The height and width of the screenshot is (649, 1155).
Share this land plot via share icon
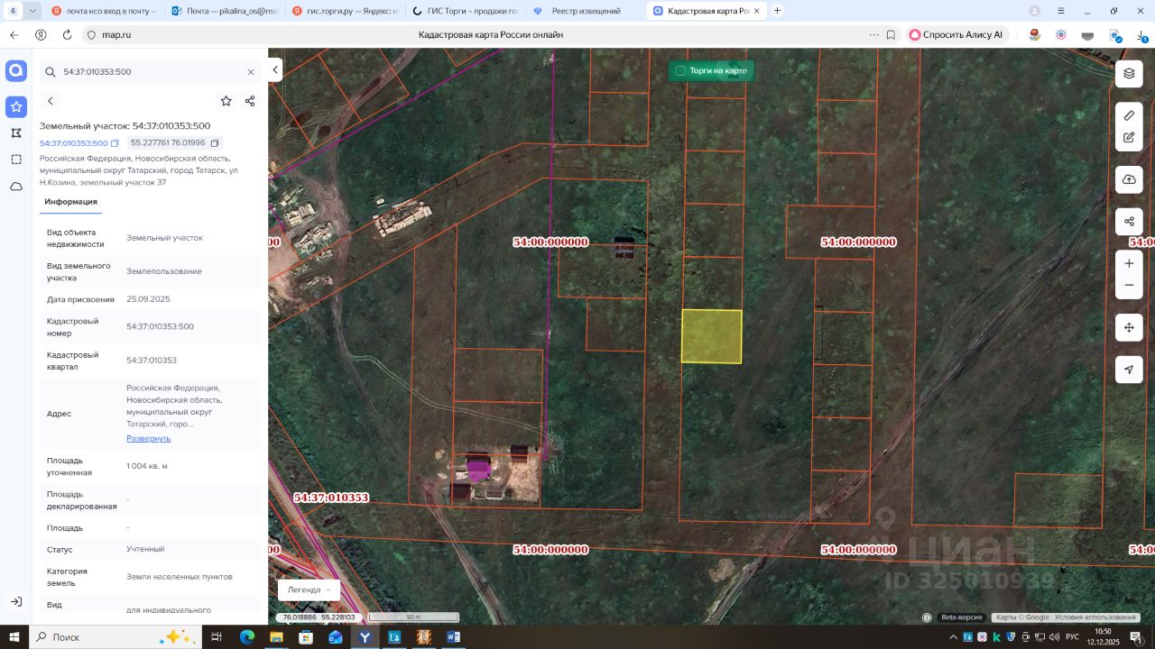click(250, 101)
